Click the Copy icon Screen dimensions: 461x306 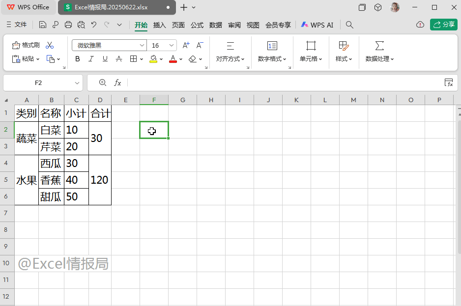[x=51, y=59]
